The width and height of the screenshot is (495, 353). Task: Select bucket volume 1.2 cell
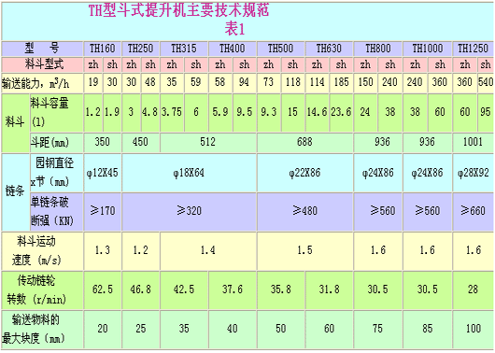coord(93,112)
